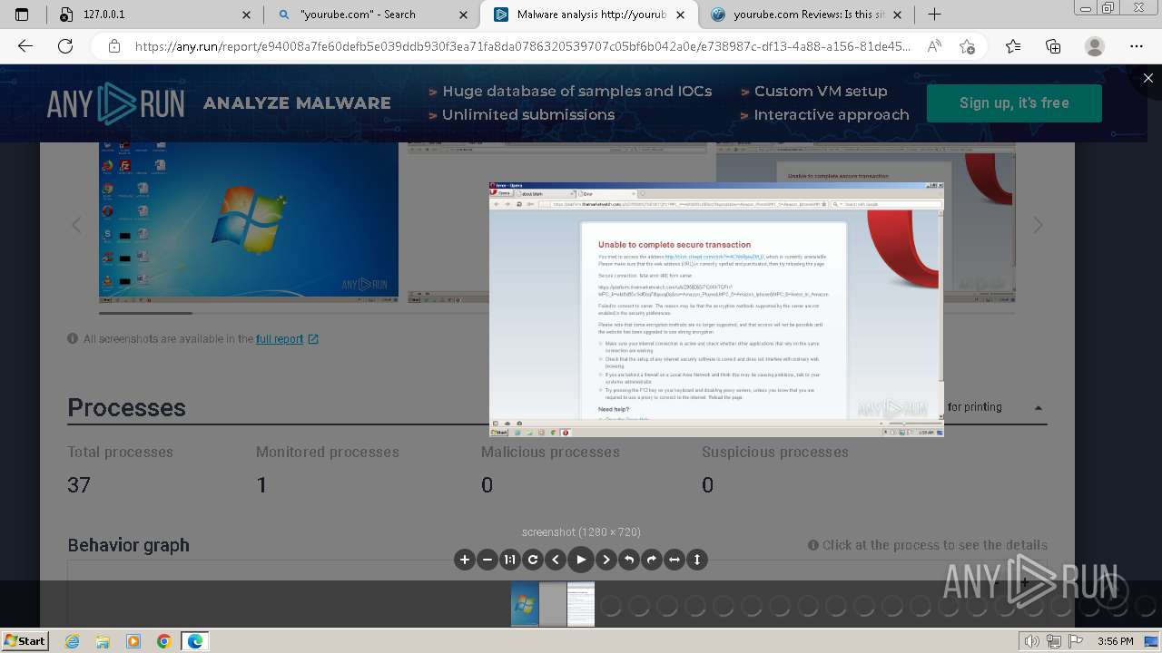The image size is (1162, 653).
Task: Open browser Collections
Action: [1054, 46]
